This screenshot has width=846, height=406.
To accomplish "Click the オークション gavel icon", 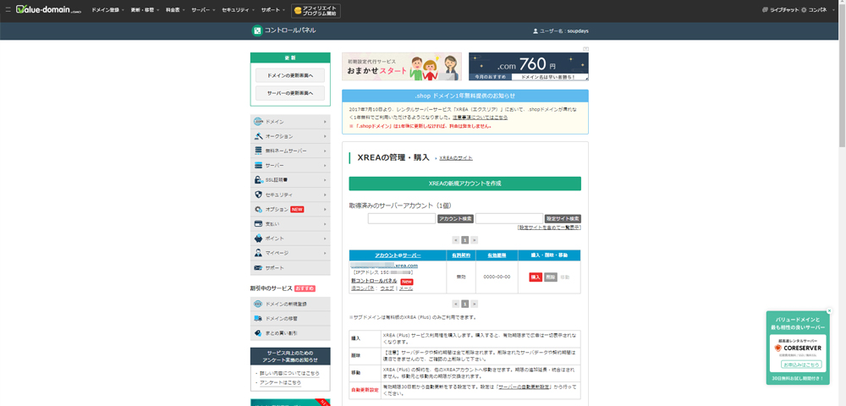I will [x=258, y=136].
